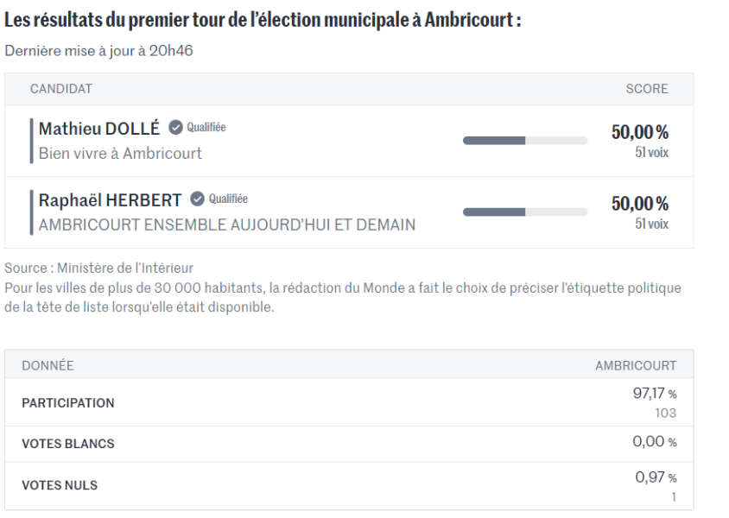Click Mathieu DOLLÉ candidate name
Screen dimensions: 729x518
pyautogui.click(x=99, y=129)
